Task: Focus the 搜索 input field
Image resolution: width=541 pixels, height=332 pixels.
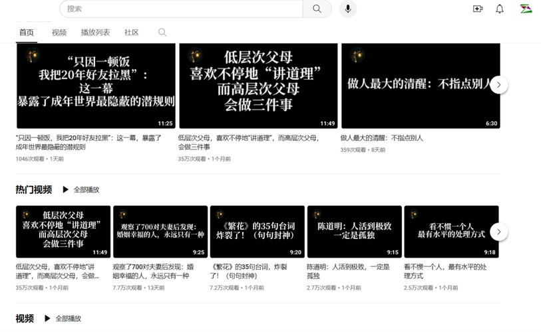Action: 181,9
